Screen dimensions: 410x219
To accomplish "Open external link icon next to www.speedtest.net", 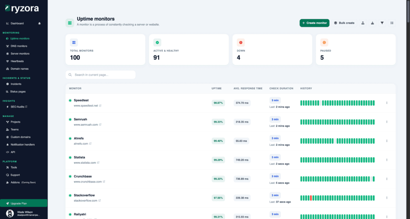I will (x=100, y=106).
